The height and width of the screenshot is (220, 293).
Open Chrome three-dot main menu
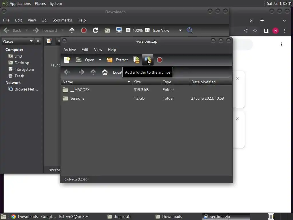[285, 31]
